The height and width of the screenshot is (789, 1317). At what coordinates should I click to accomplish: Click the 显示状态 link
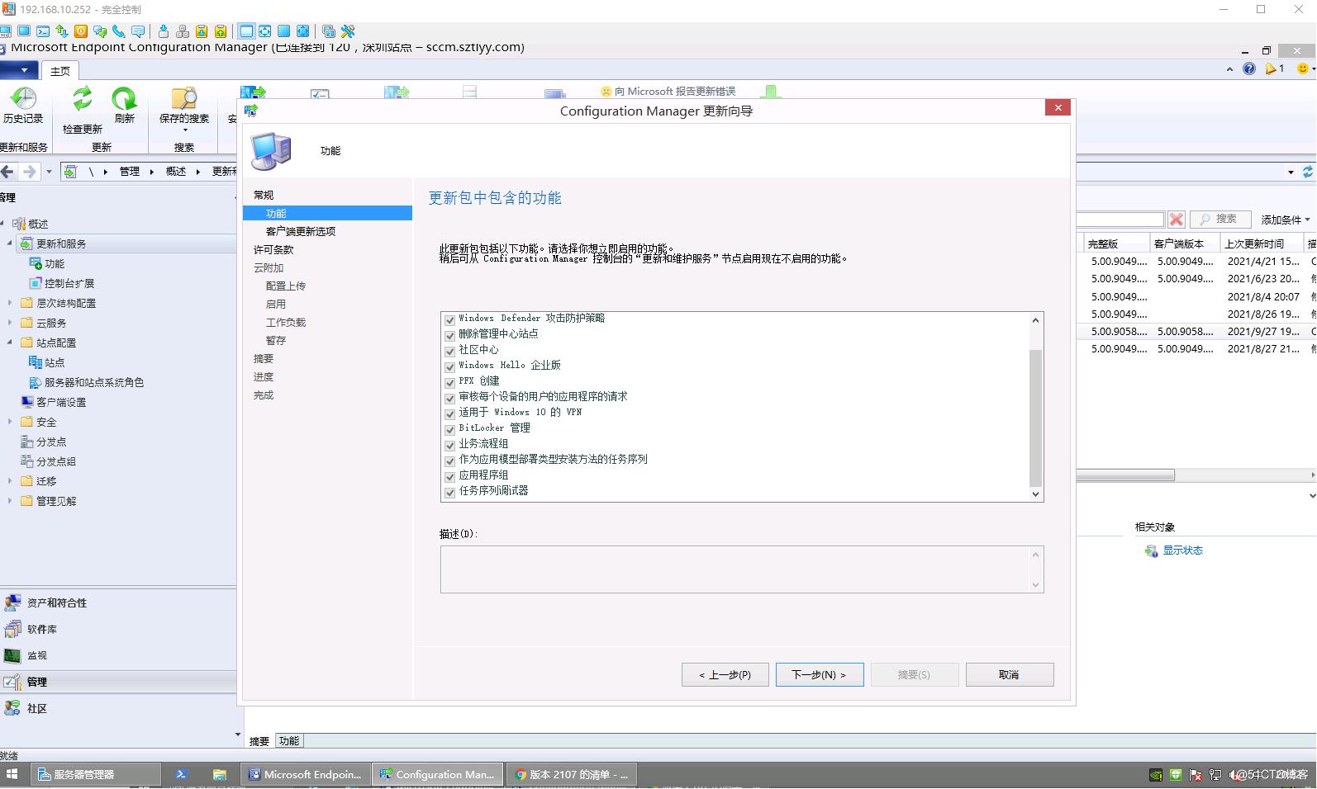[x=1182, y=550]
